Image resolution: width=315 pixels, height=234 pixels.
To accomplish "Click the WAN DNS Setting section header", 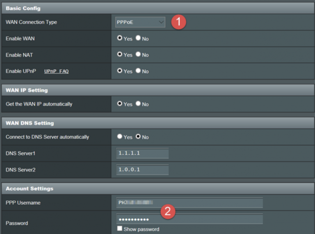I will click(x=158, y=123).
